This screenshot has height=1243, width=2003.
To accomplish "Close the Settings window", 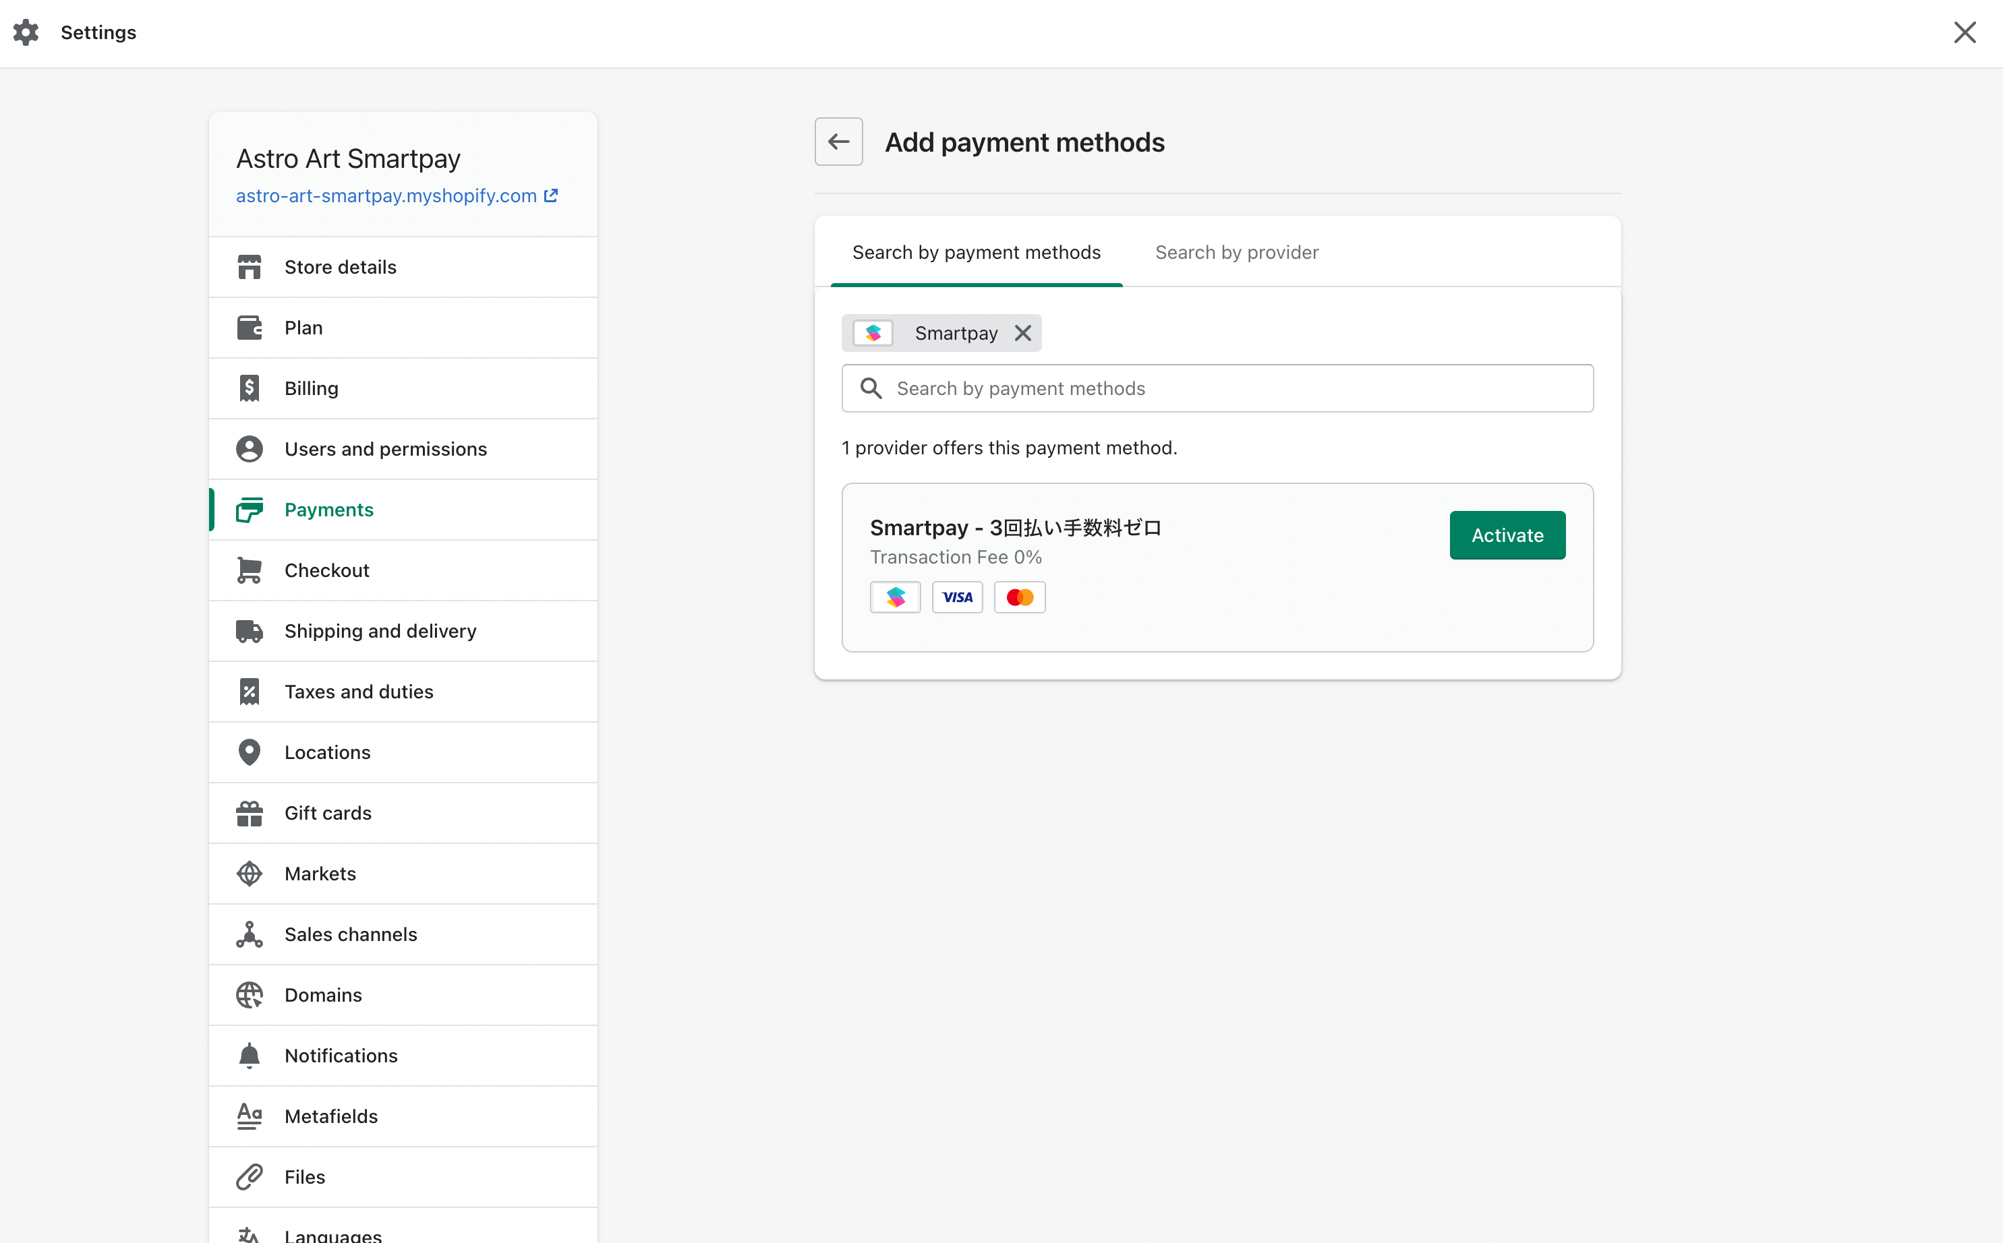I will point(1963,33).
